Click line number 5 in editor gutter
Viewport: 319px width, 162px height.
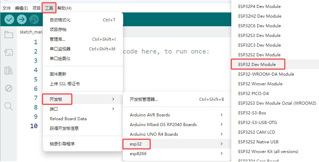[x=36, y=79]
